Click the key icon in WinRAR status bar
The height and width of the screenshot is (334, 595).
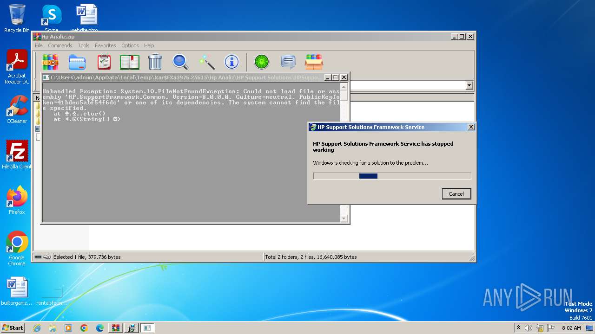[x=47, y=257]
